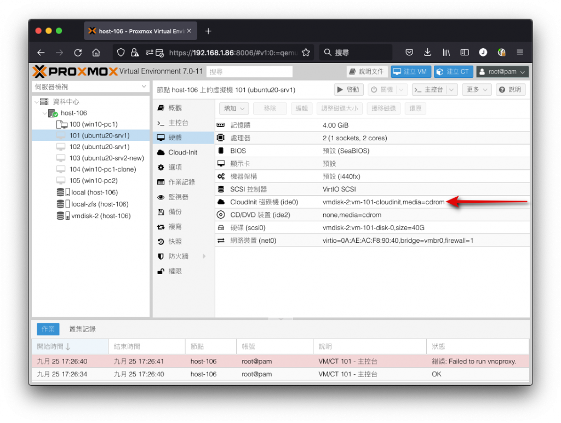
Task: Click the 啟動 start button
Action: [x=348, y=89]
